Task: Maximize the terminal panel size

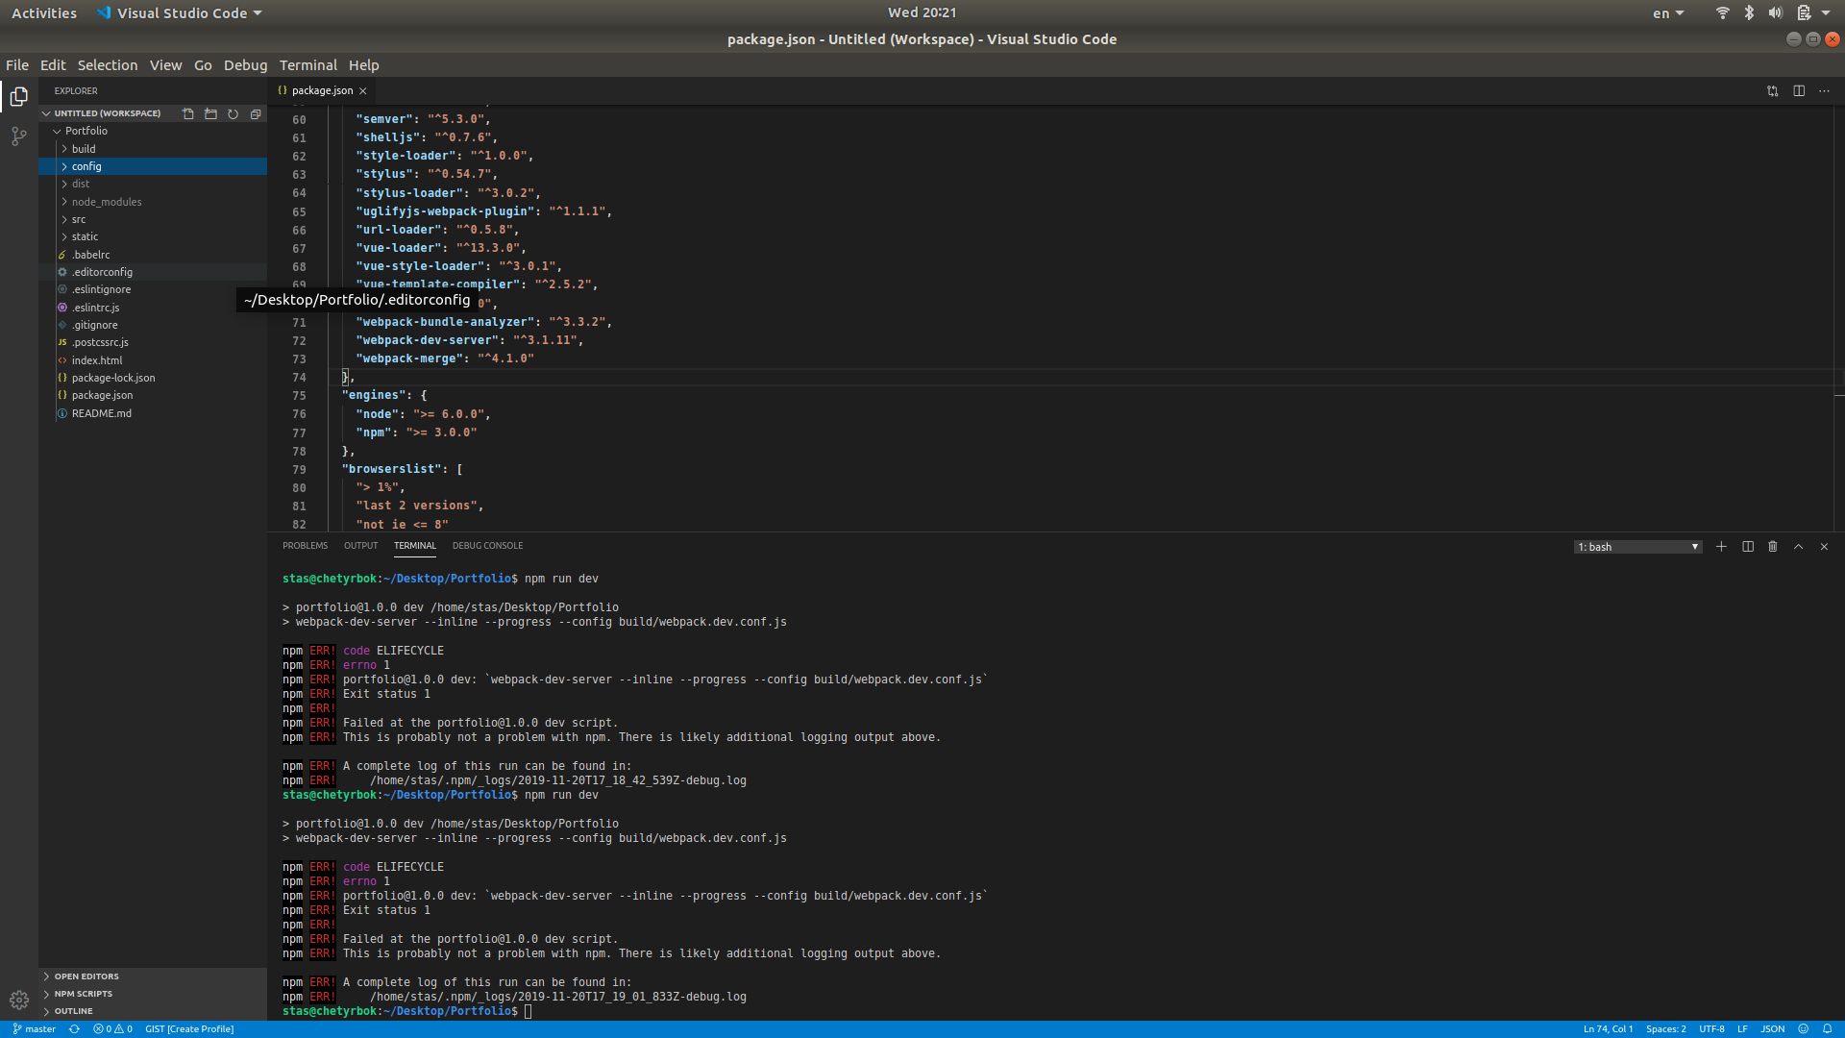Action: [1798, 547]
